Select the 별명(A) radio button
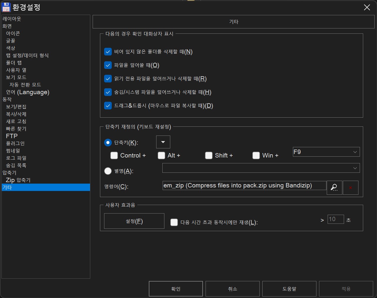This screenshot has width=377, height=298. point(108,171)
